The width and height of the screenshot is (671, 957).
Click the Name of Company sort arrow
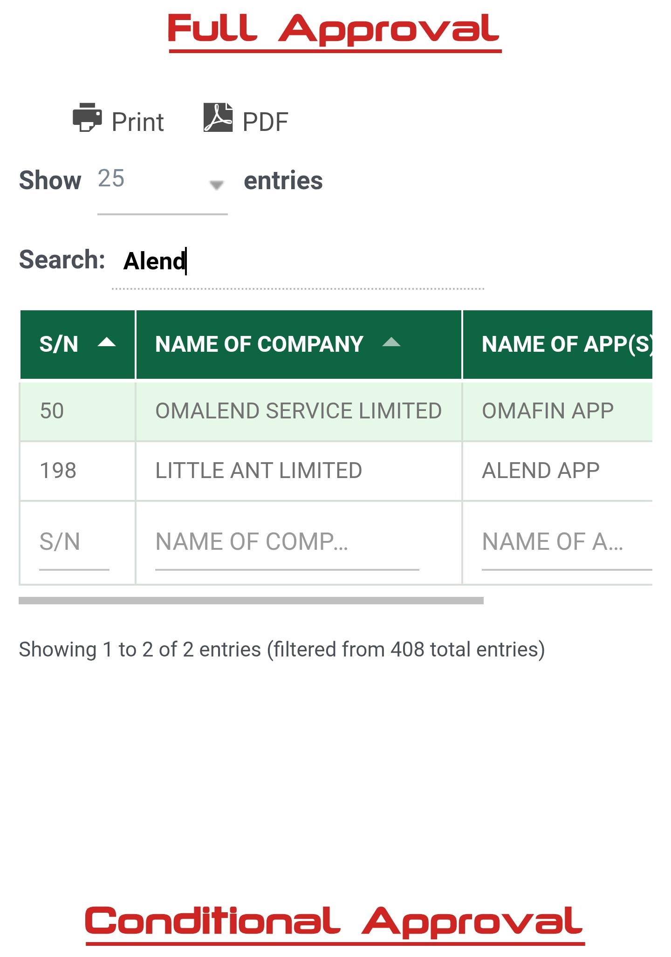(391, 343)
